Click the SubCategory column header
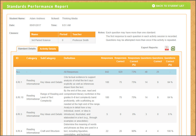Image resolution: width=196 pixels, height=136 pixels. coord(48,58)
